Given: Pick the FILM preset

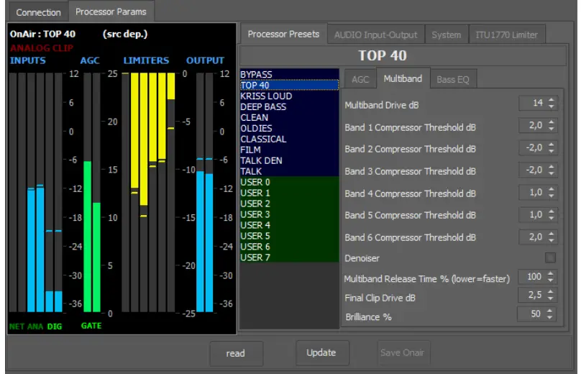Looking at the screenshot, I should [289, 150].
